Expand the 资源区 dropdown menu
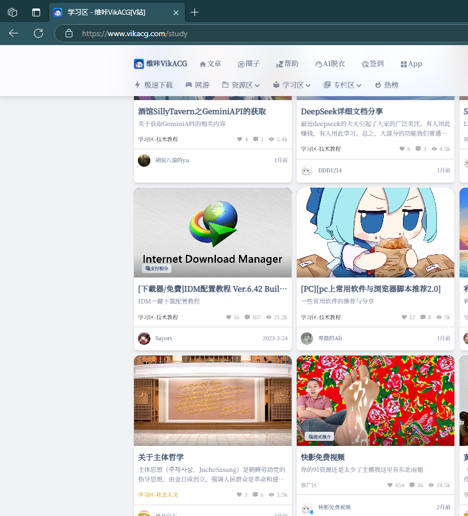 point(241,85)
